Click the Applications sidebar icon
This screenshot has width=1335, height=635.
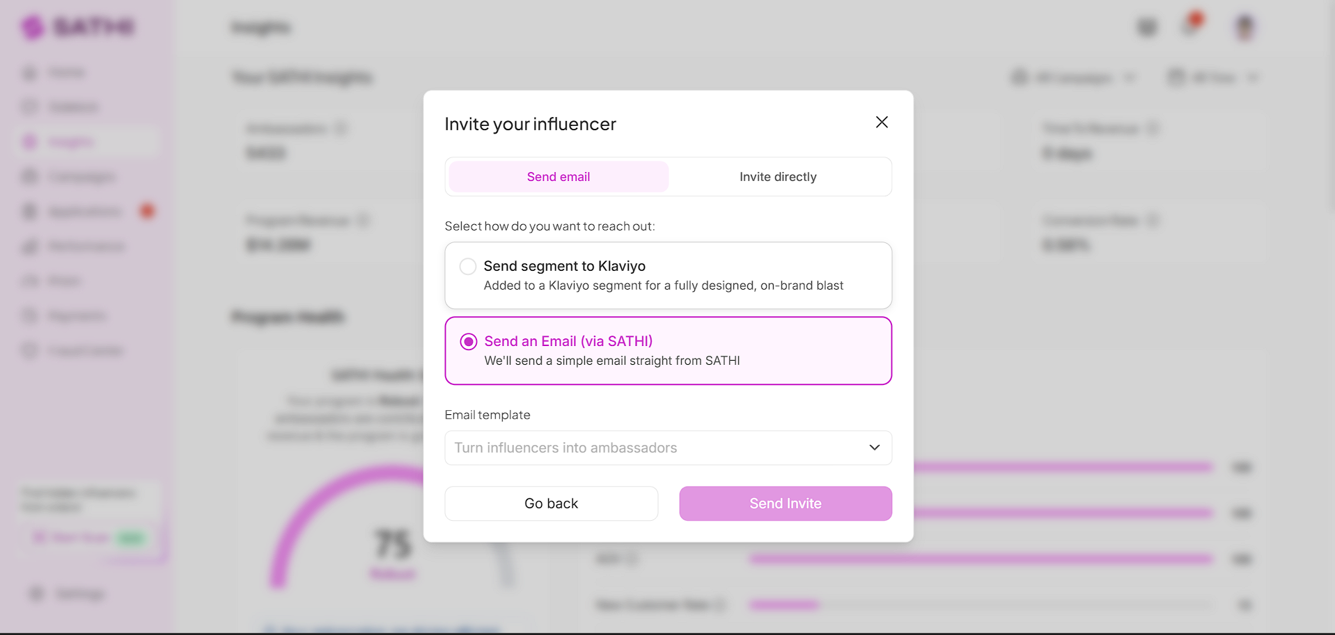point(29,212)
